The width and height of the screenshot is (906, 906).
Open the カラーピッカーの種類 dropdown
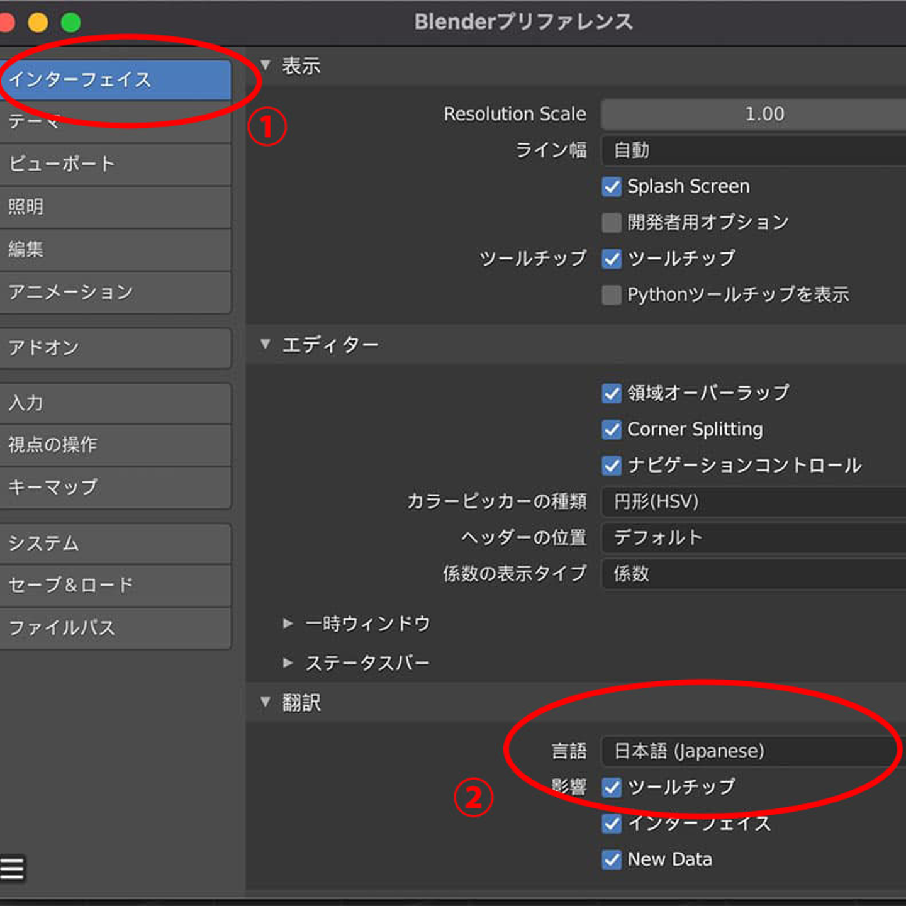753,501
